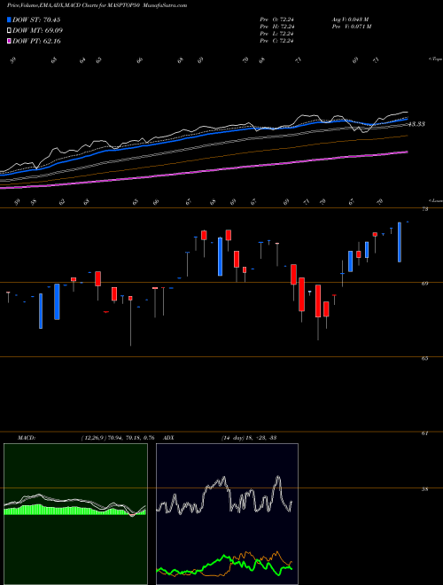Screen dimensions: 443x585
Task: Click the price axis label 61
Action: coord(424,433)
